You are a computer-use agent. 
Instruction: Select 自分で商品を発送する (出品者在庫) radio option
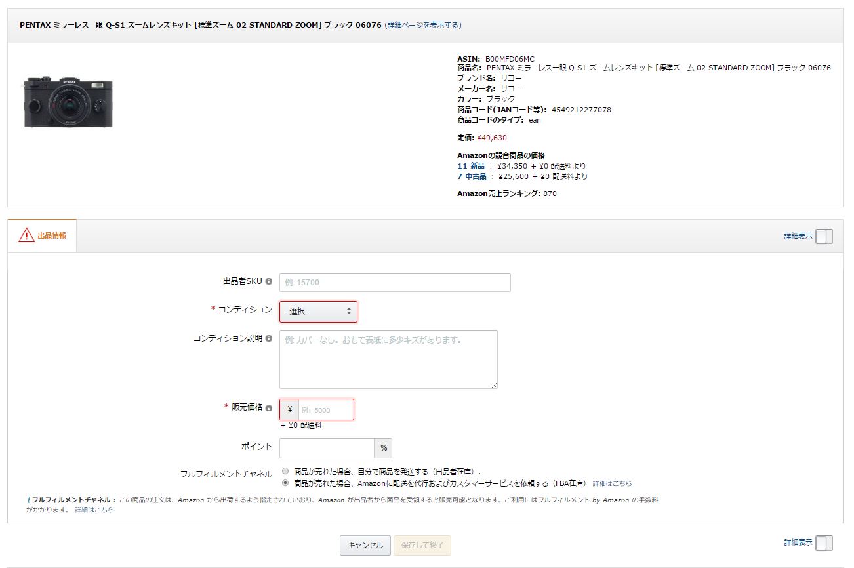pyautogui.click(x=285, y=471)
